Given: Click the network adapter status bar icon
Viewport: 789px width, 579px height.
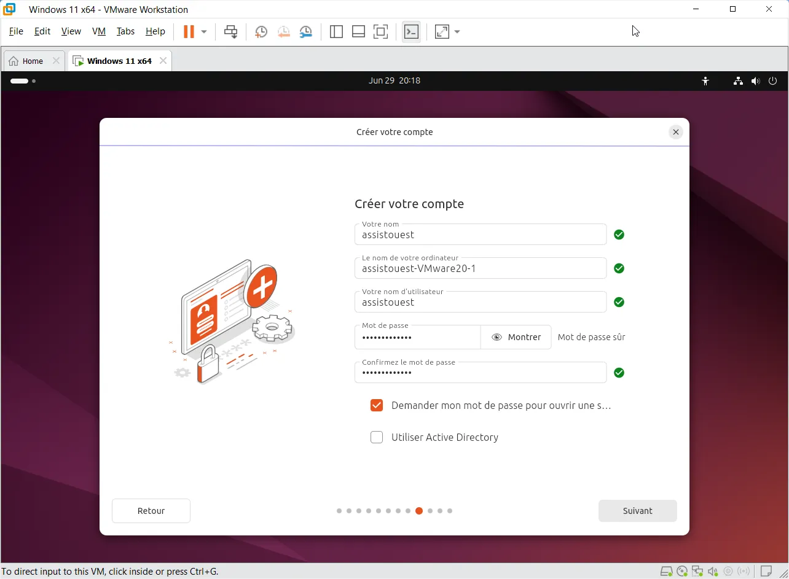Looking at the screenshot, I should [697, 572].
